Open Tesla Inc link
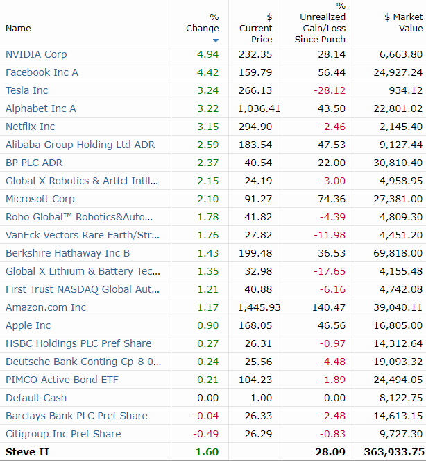 coord(26,90)
